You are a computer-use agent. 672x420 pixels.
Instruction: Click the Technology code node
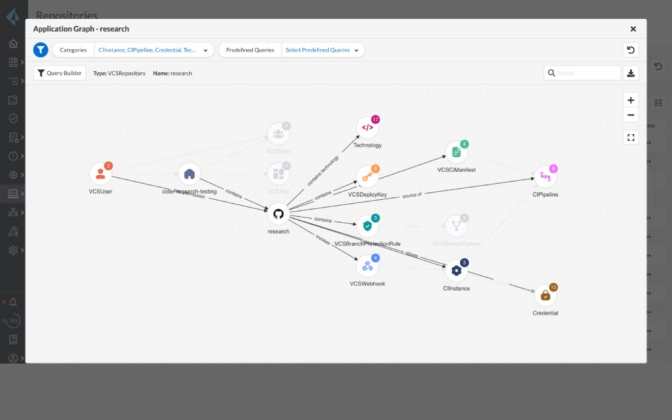point(367,127)
